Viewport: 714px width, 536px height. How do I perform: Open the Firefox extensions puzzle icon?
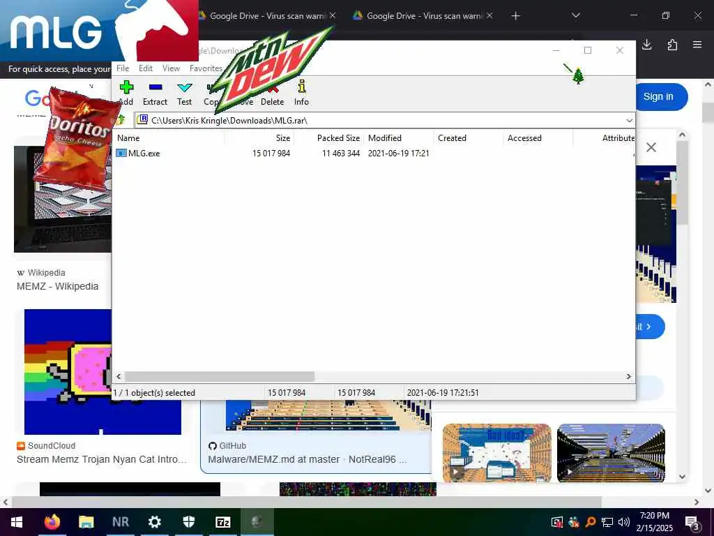tap(672, 45)
